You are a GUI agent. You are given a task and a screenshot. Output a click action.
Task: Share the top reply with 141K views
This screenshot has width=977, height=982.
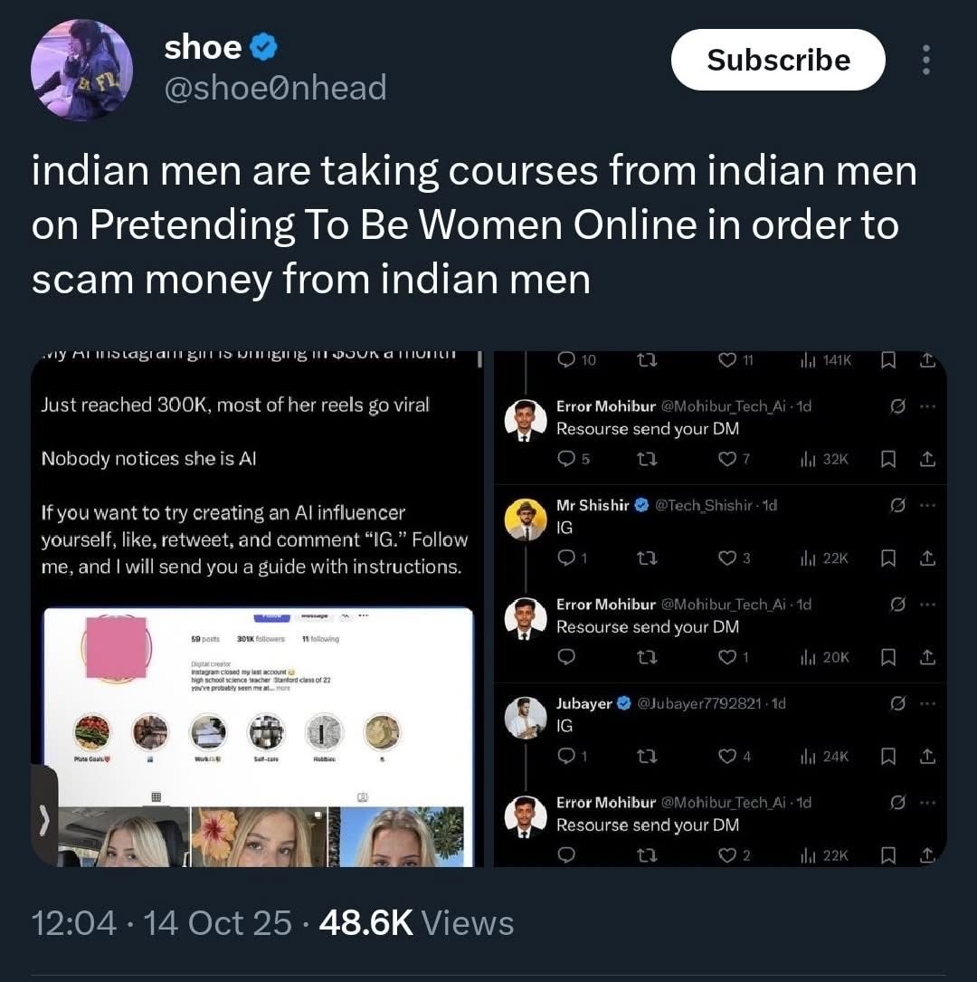click(927, 360)
